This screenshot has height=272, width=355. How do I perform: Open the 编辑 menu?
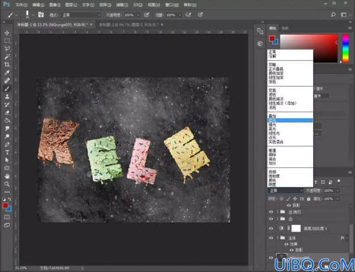pos(38,5)
